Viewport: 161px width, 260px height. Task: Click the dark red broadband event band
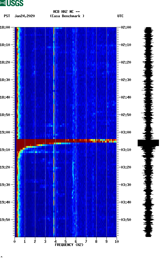[x=66, y=141]
